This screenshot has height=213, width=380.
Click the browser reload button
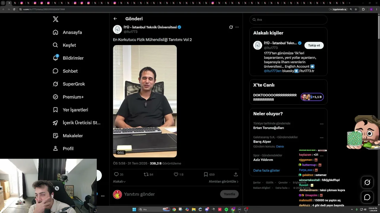[14, 9]
